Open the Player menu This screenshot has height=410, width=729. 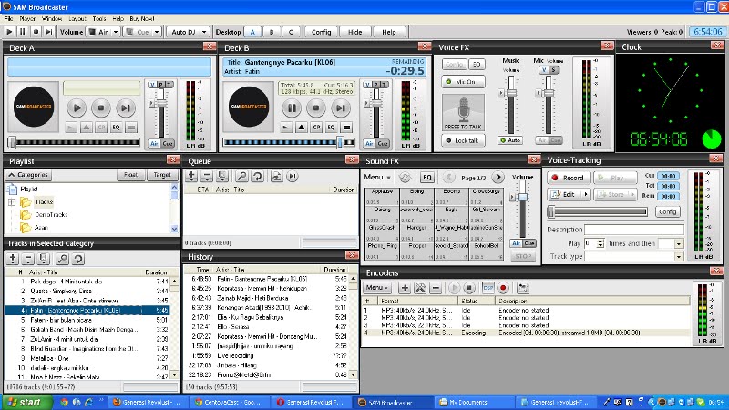[x=27, y=18]
